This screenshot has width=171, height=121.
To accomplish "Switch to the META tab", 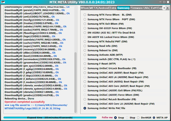I will click(94, 8).
